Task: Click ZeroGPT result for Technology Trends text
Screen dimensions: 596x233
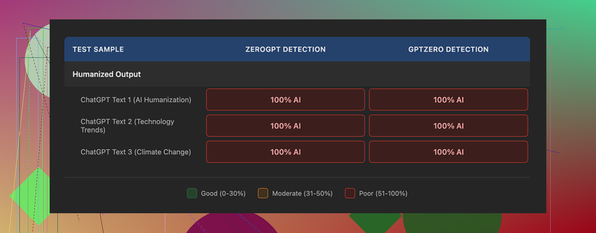Action: tap(285, 126)
